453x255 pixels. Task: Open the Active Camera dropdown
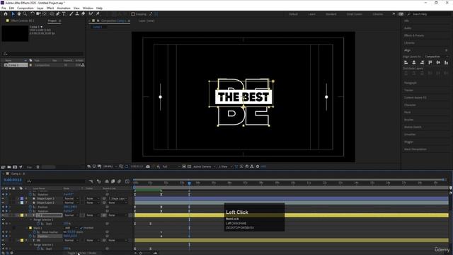[205, 166]
